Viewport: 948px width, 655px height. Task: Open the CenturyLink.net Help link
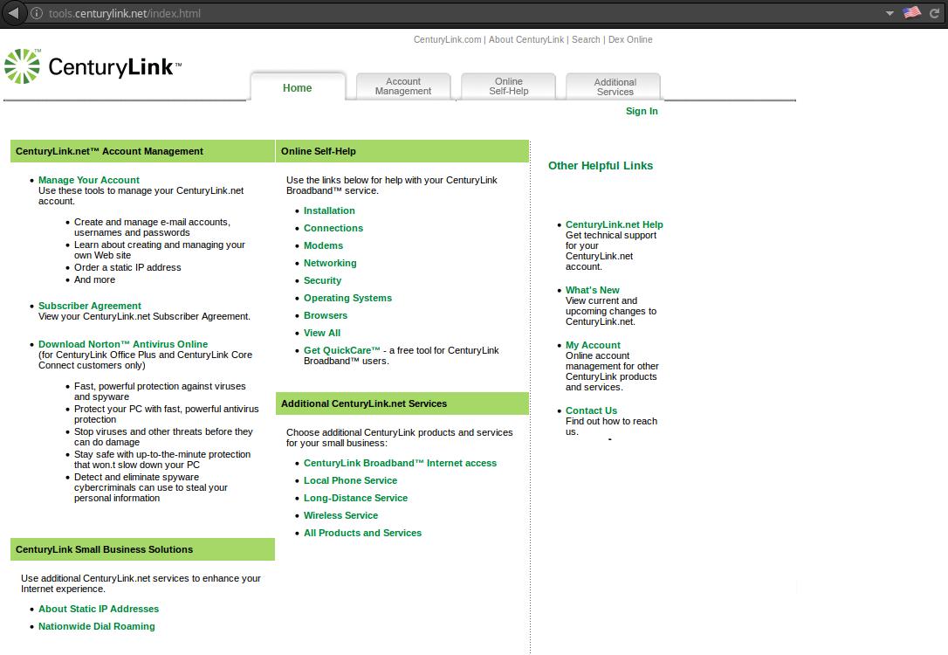[615, 225]
